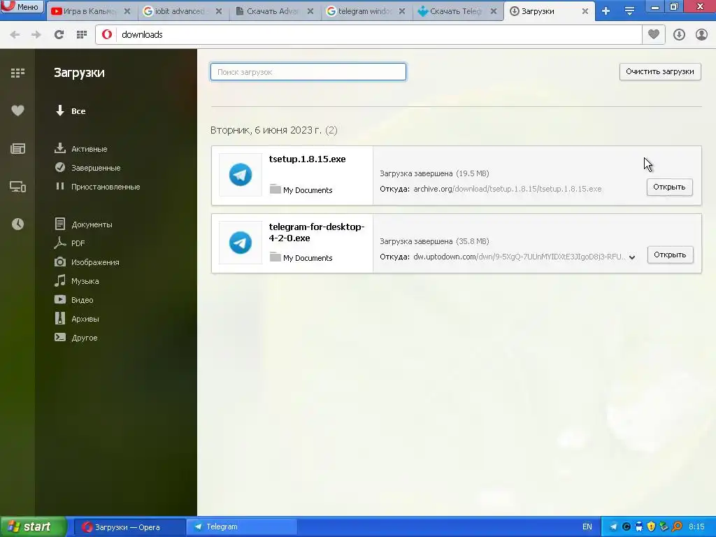716x537 pixels.
Task: Filter downloads by Другое
Action: [x=76, y=338]
